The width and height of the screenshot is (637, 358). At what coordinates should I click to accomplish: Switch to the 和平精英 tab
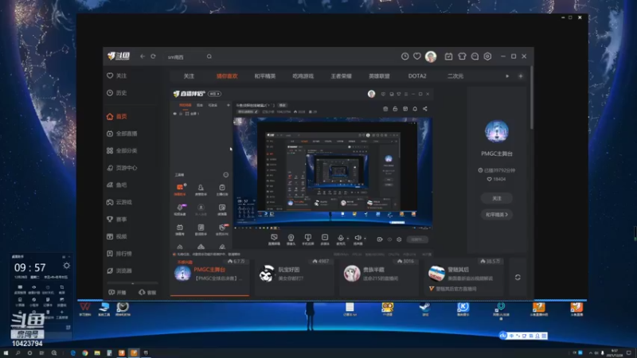tap(265, 76)
